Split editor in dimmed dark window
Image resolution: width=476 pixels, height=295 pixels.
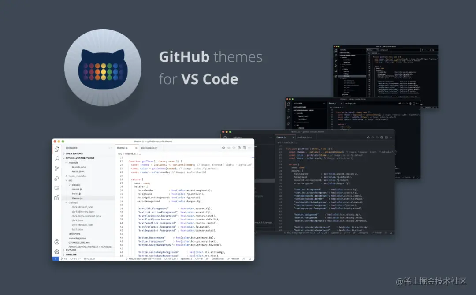pyautogui.click(x=386, y=137)
